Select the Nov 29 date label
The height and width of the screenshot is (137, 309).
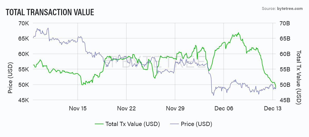point(175,108)
